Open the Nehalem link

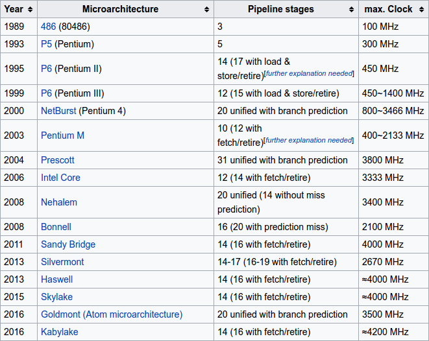[x=59, y=202]
